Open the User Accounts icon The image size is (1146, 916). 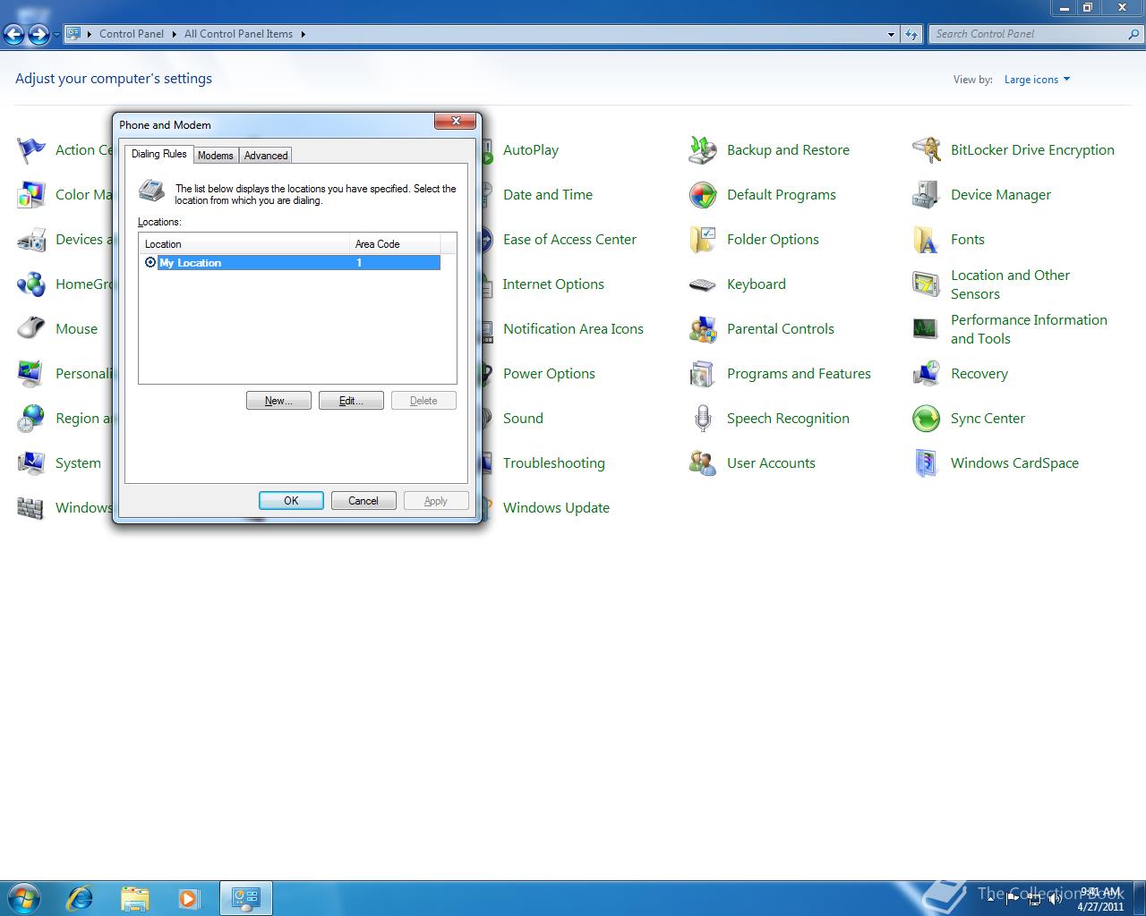click(703, 463)
